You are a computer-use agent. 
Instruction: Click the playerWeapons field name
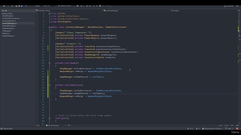click(x=108, y=35)
